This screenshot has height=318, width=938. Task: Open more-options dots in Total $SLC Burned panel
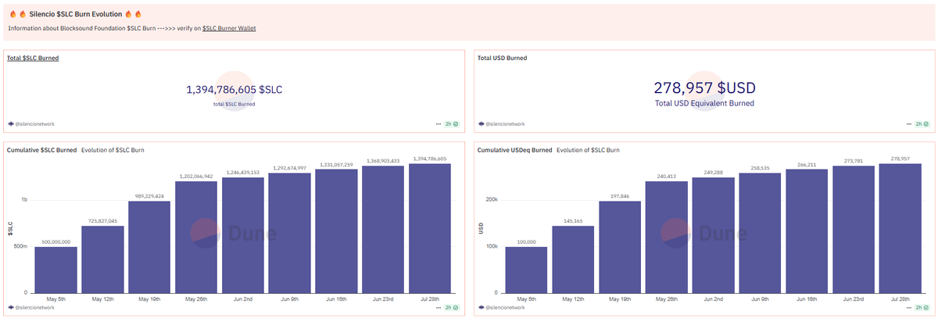click(439, 123)
